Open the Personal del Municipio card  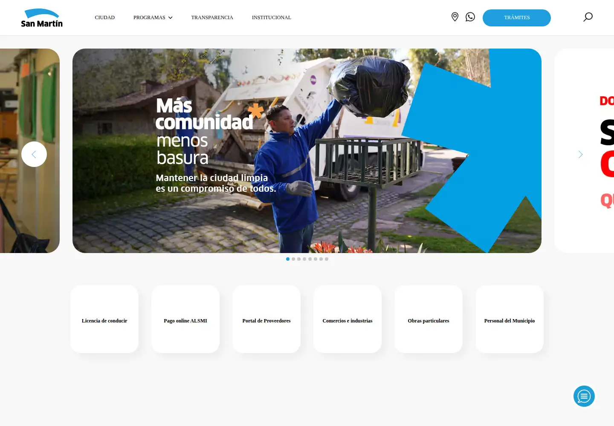[x=510, y=319]
